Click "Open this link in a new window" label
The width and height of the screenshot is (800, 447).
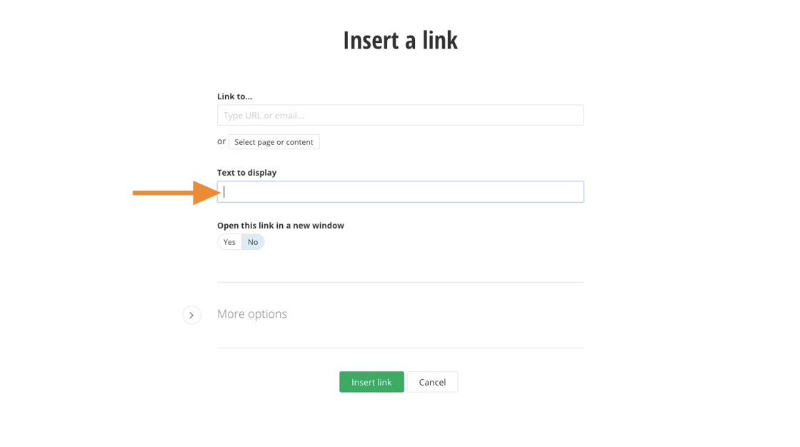click(280, 226)
